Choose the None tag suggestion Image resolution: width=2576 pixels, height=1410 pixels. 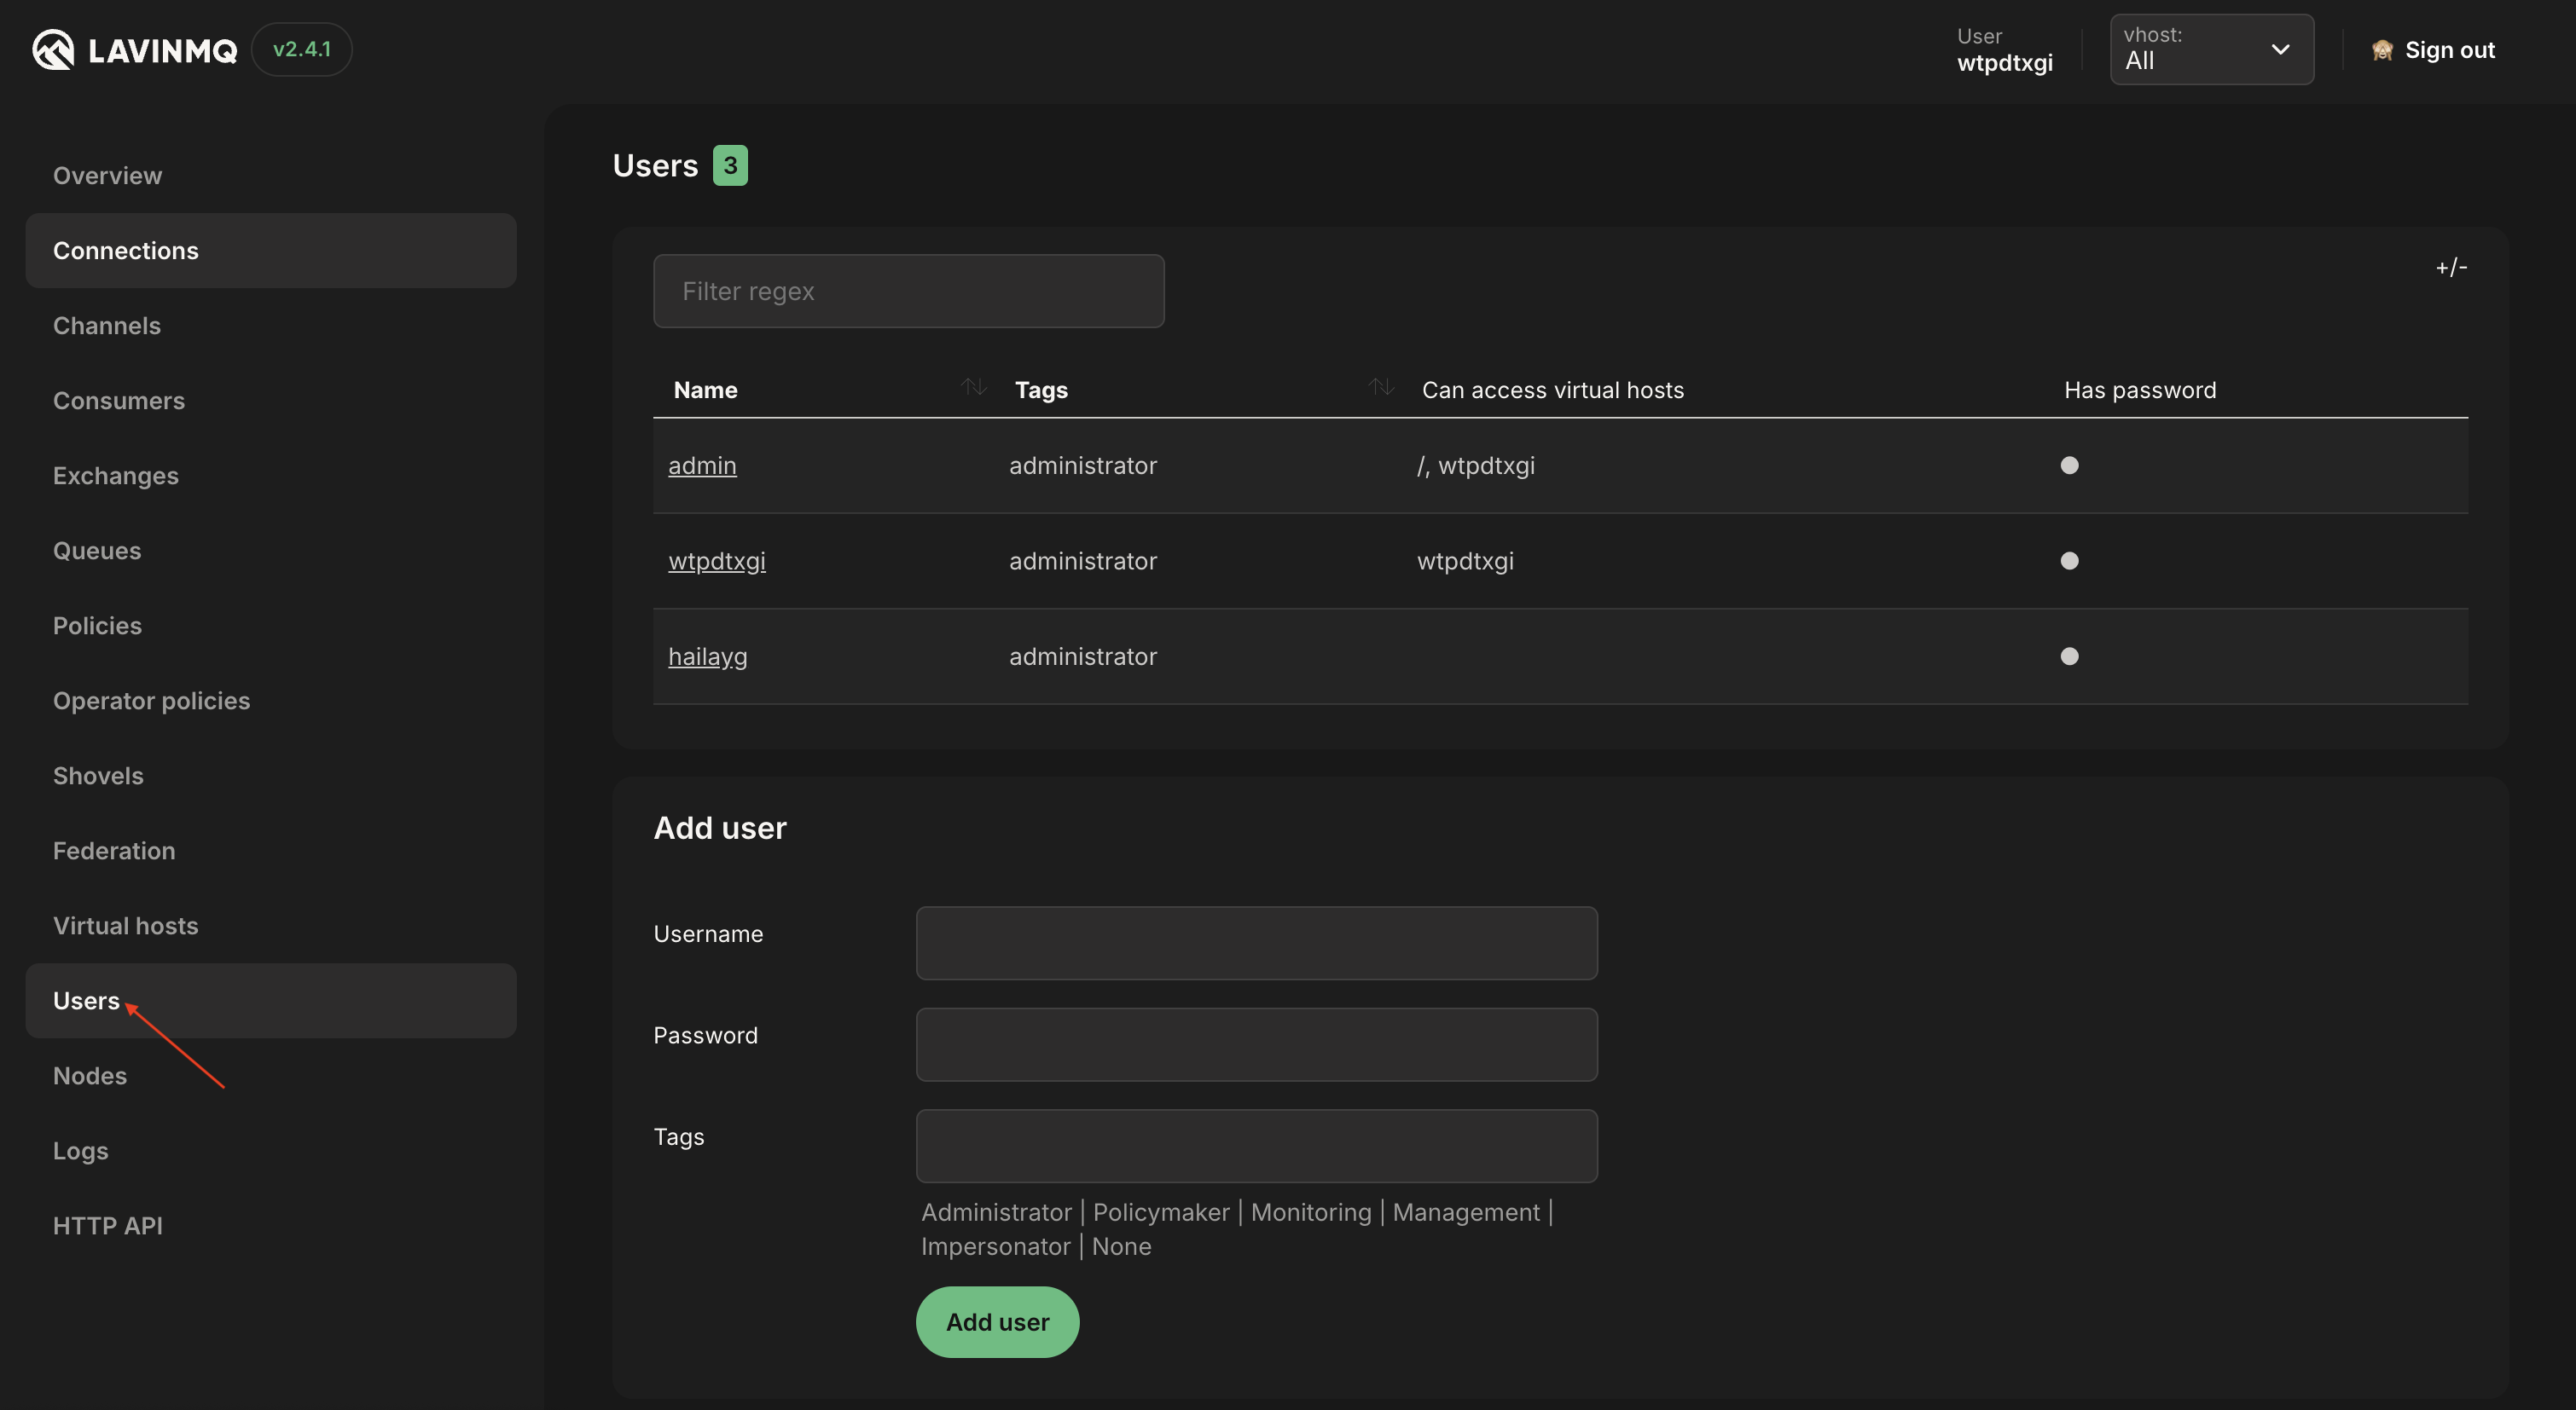pyautogui.click(x=1121, y=1246)
